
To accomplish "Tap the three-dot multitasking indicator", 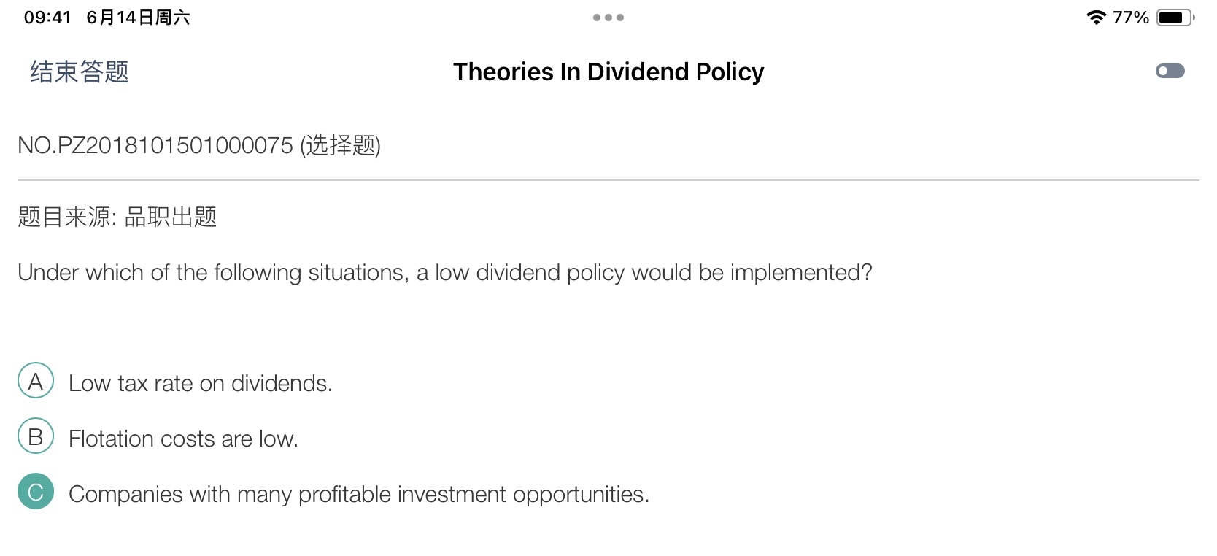I will [608, 18].
